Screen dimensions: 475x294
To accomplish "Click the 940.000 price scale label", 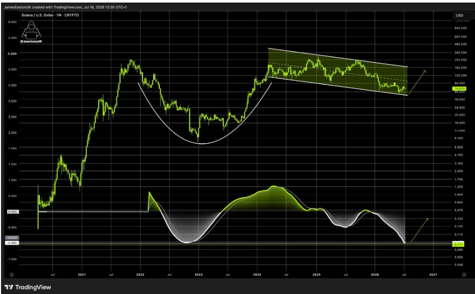I will pos(460,28).
